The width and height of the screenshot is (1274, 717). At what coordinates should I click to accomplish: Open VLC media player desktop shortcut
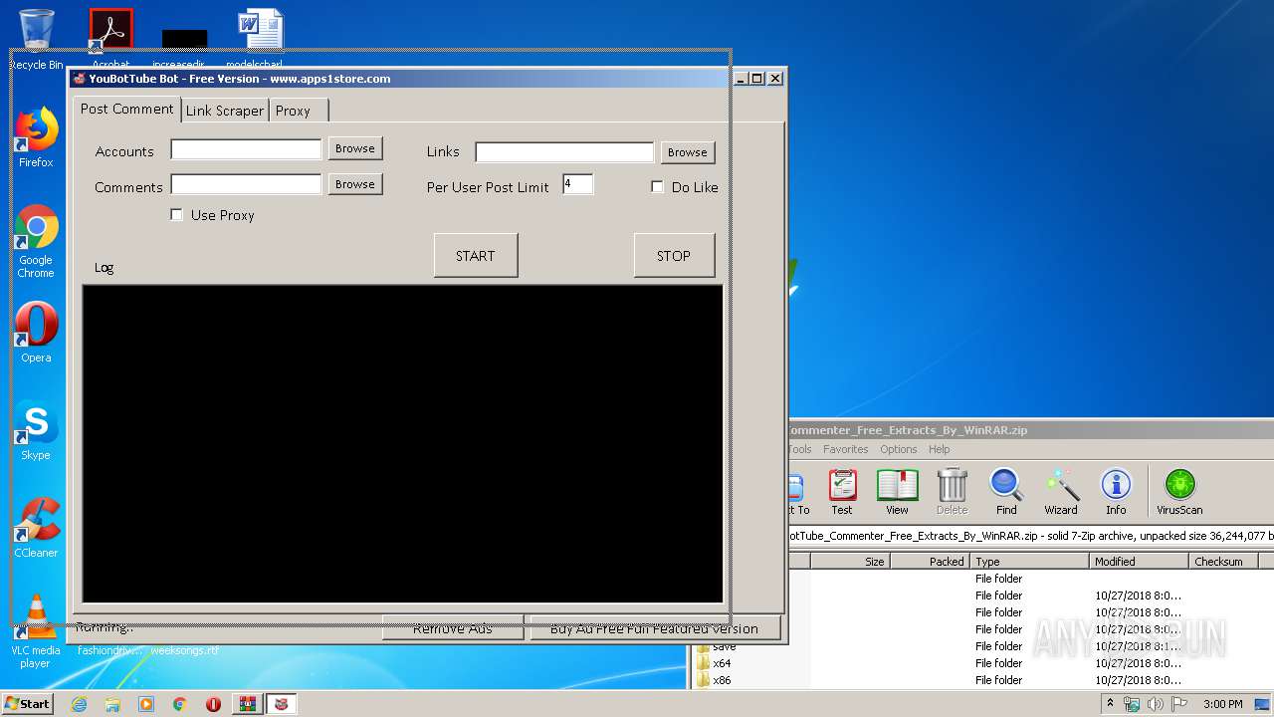tap(36, 631)
